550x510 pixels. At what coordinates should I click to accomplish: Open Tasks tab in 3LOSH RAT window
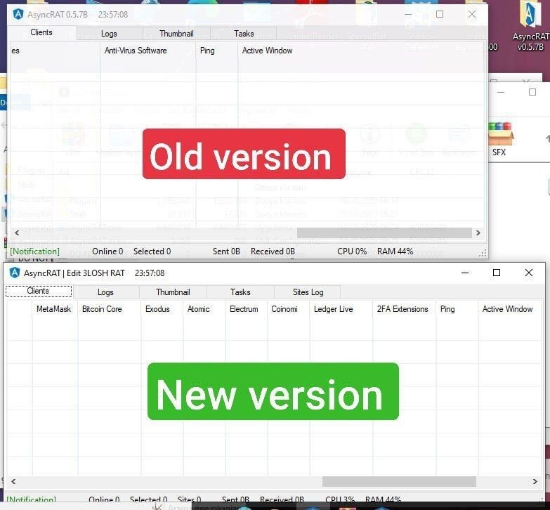click(x=240, y=292)
